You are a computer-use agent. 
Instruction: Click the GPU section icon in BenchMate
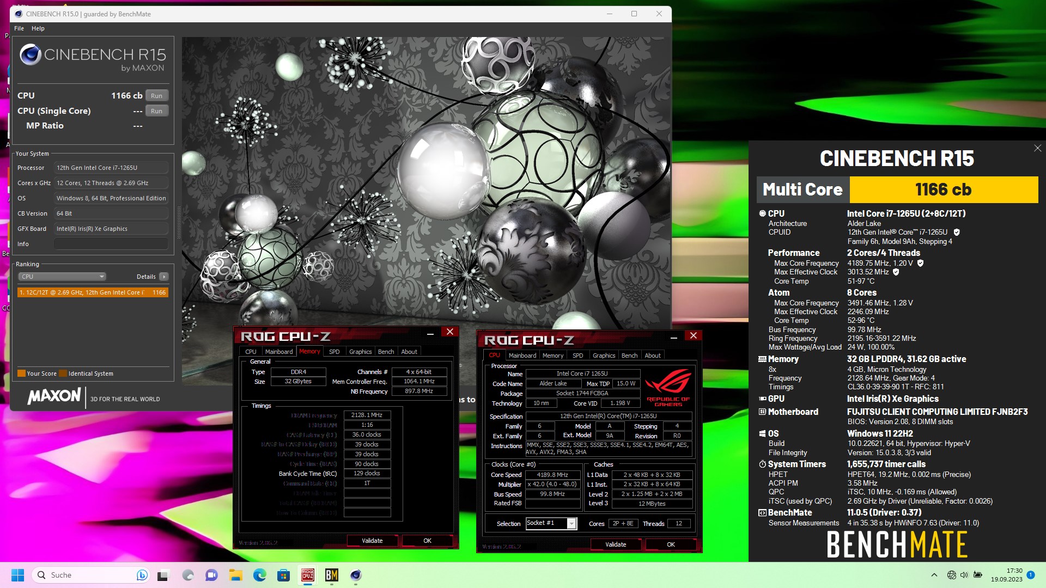click(762, 399)
